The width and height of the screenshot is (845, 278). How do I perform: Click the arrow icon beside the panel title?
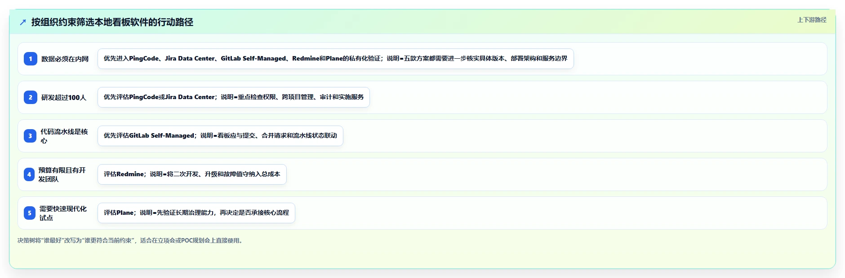click(23, 22)
